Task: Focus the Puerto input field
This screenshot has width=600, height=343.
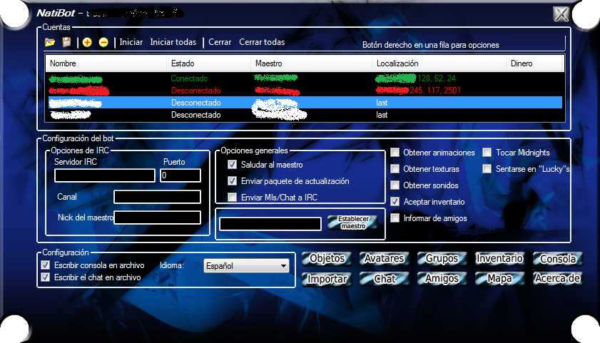Action: (x=180, y=175)
